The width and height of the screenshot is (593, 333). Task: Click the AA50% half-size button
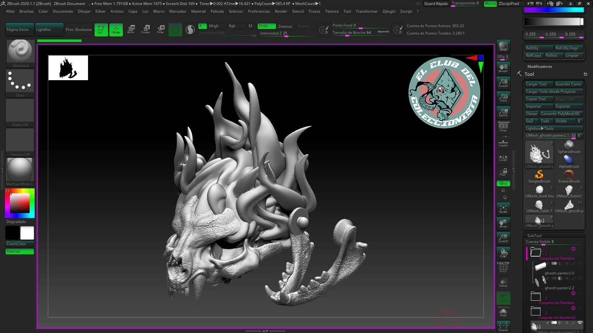tap(503, 113)
